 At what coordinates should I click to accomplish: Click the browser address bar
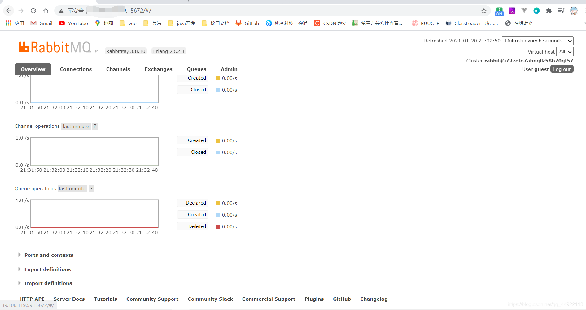click(273, 11)
